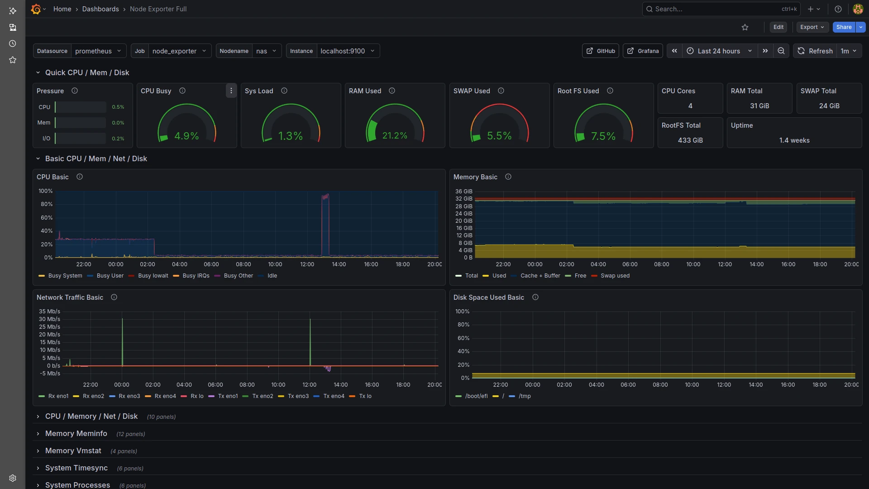This screenshot has height=489, width=869.
Task: Click the zoom out time range icon
Action: pyautogui.click(x=781, y=51)
